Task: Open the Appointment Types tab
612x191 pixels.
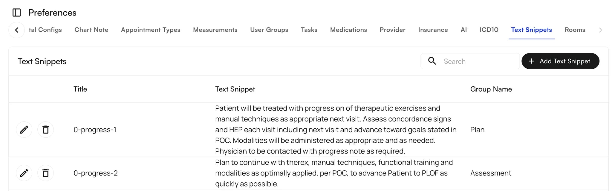Action: pos(150,30)
